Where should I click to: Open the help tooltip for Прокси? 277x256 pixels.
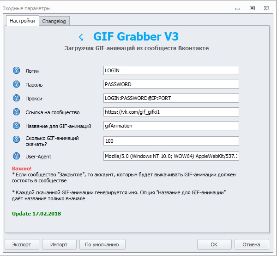[17, 98]
